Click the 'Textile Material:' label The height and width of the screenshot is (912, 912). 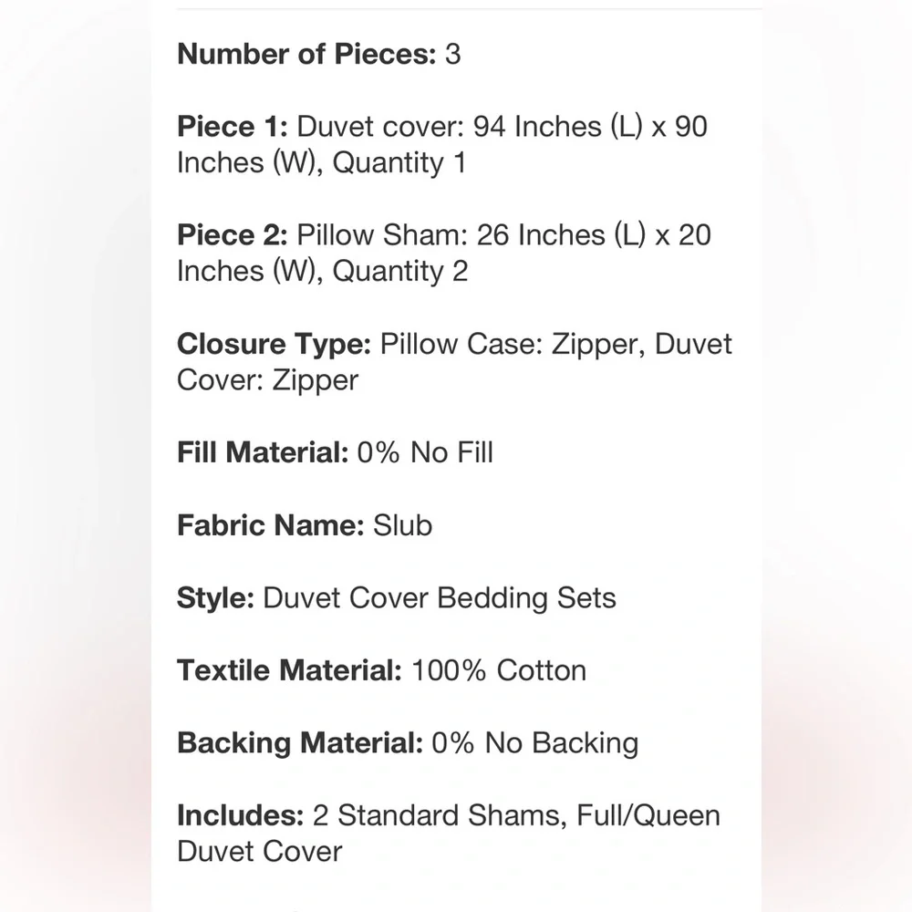click(289, 670)
